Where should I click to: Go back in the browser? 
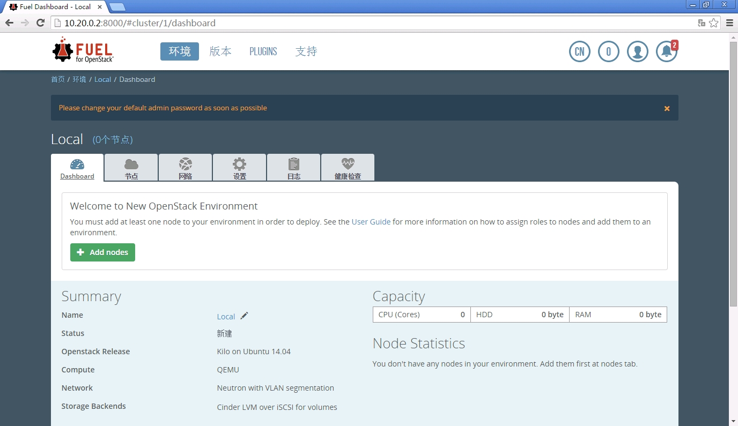[9, 23]
